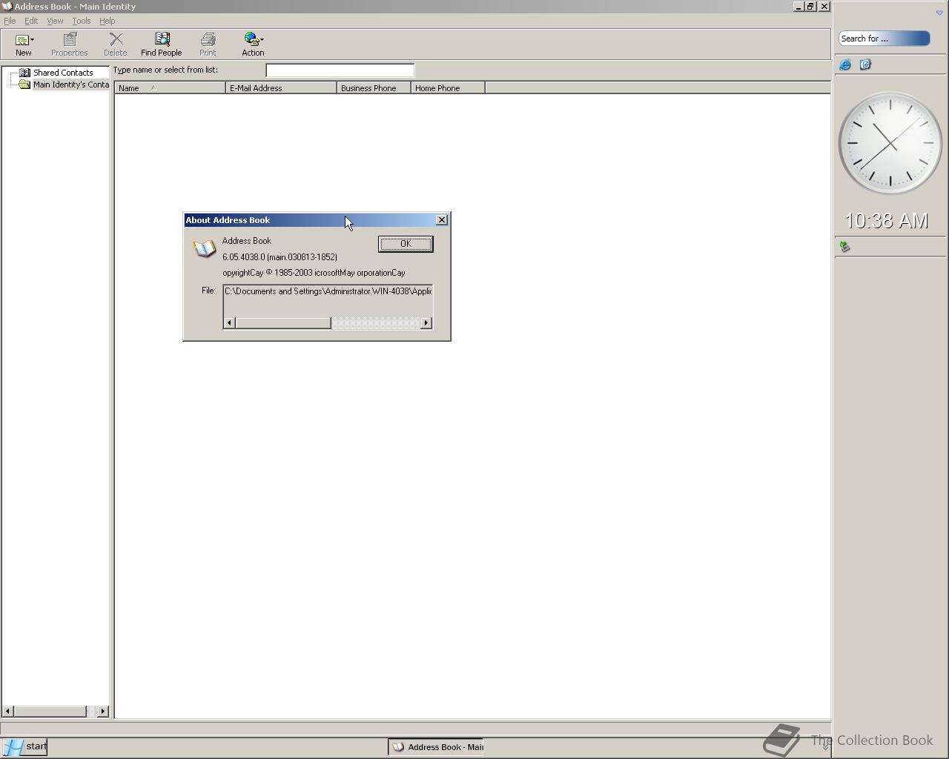Click Address Book taskbar button
Viewport: 949px width, 759px height.
click(436, 747)
